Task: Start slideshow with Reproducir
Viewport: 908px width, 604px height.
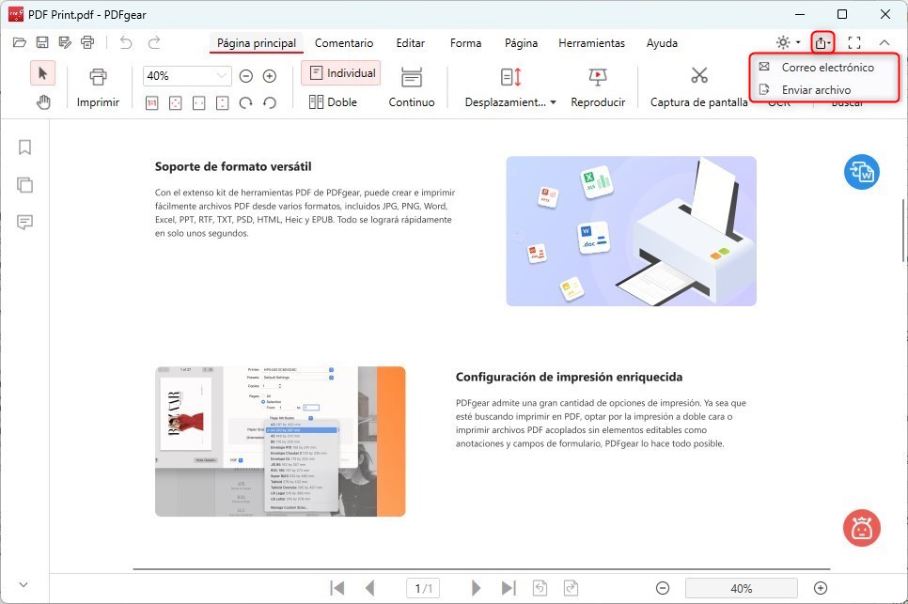Action: point(598,86)
